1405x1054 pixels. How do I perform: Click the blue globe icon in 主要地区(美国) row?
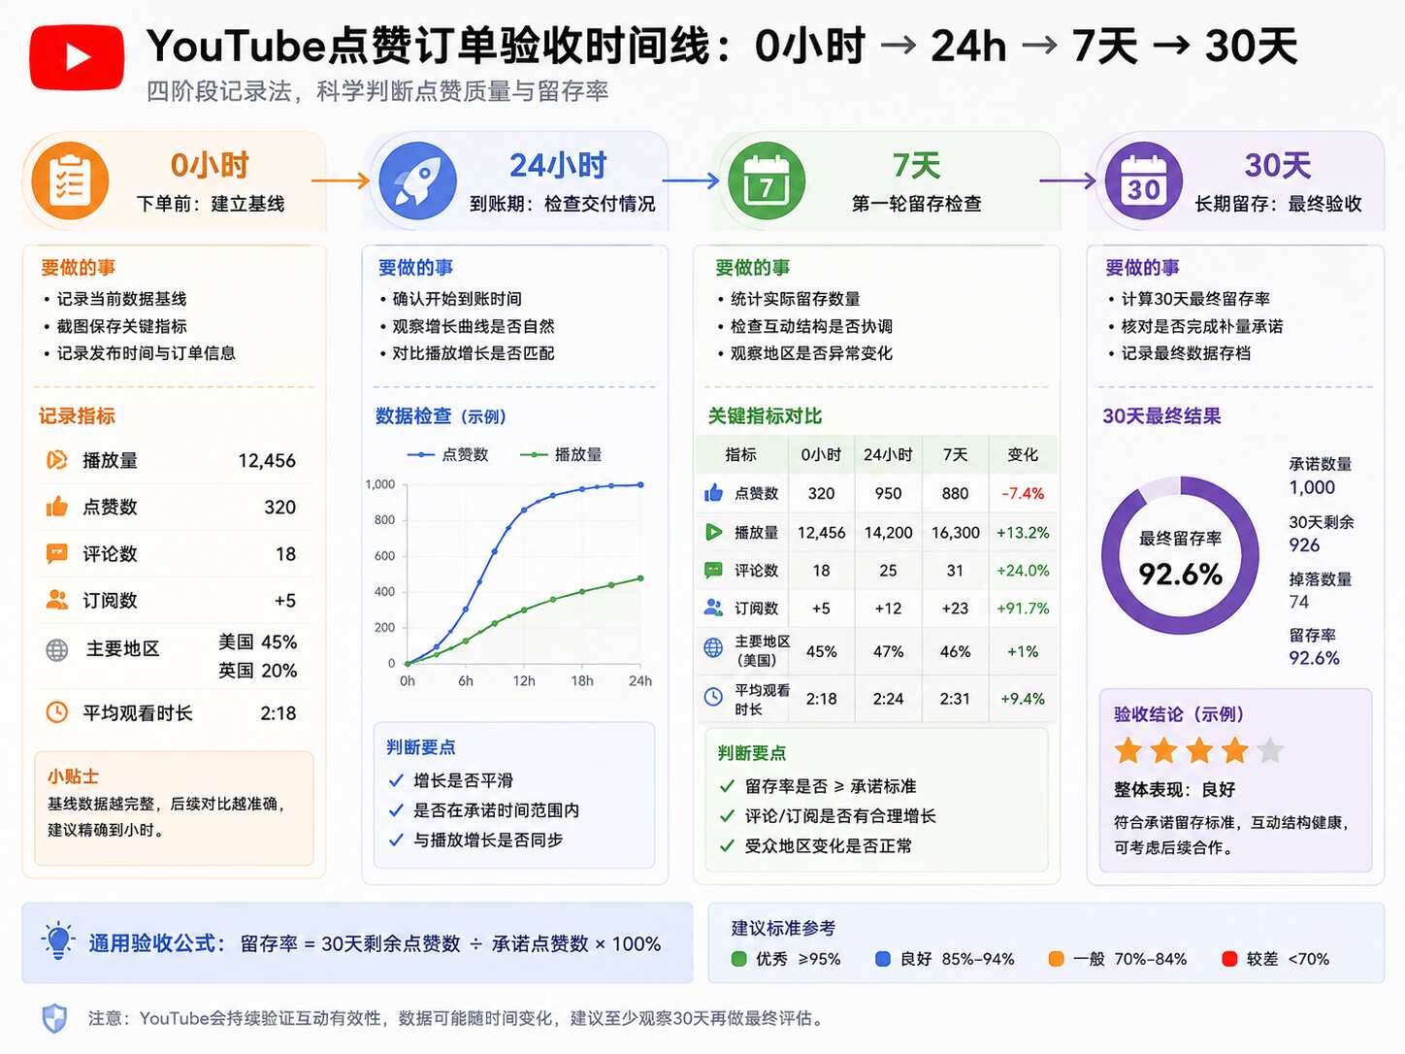pyautogui.click(x=713, y=647)
